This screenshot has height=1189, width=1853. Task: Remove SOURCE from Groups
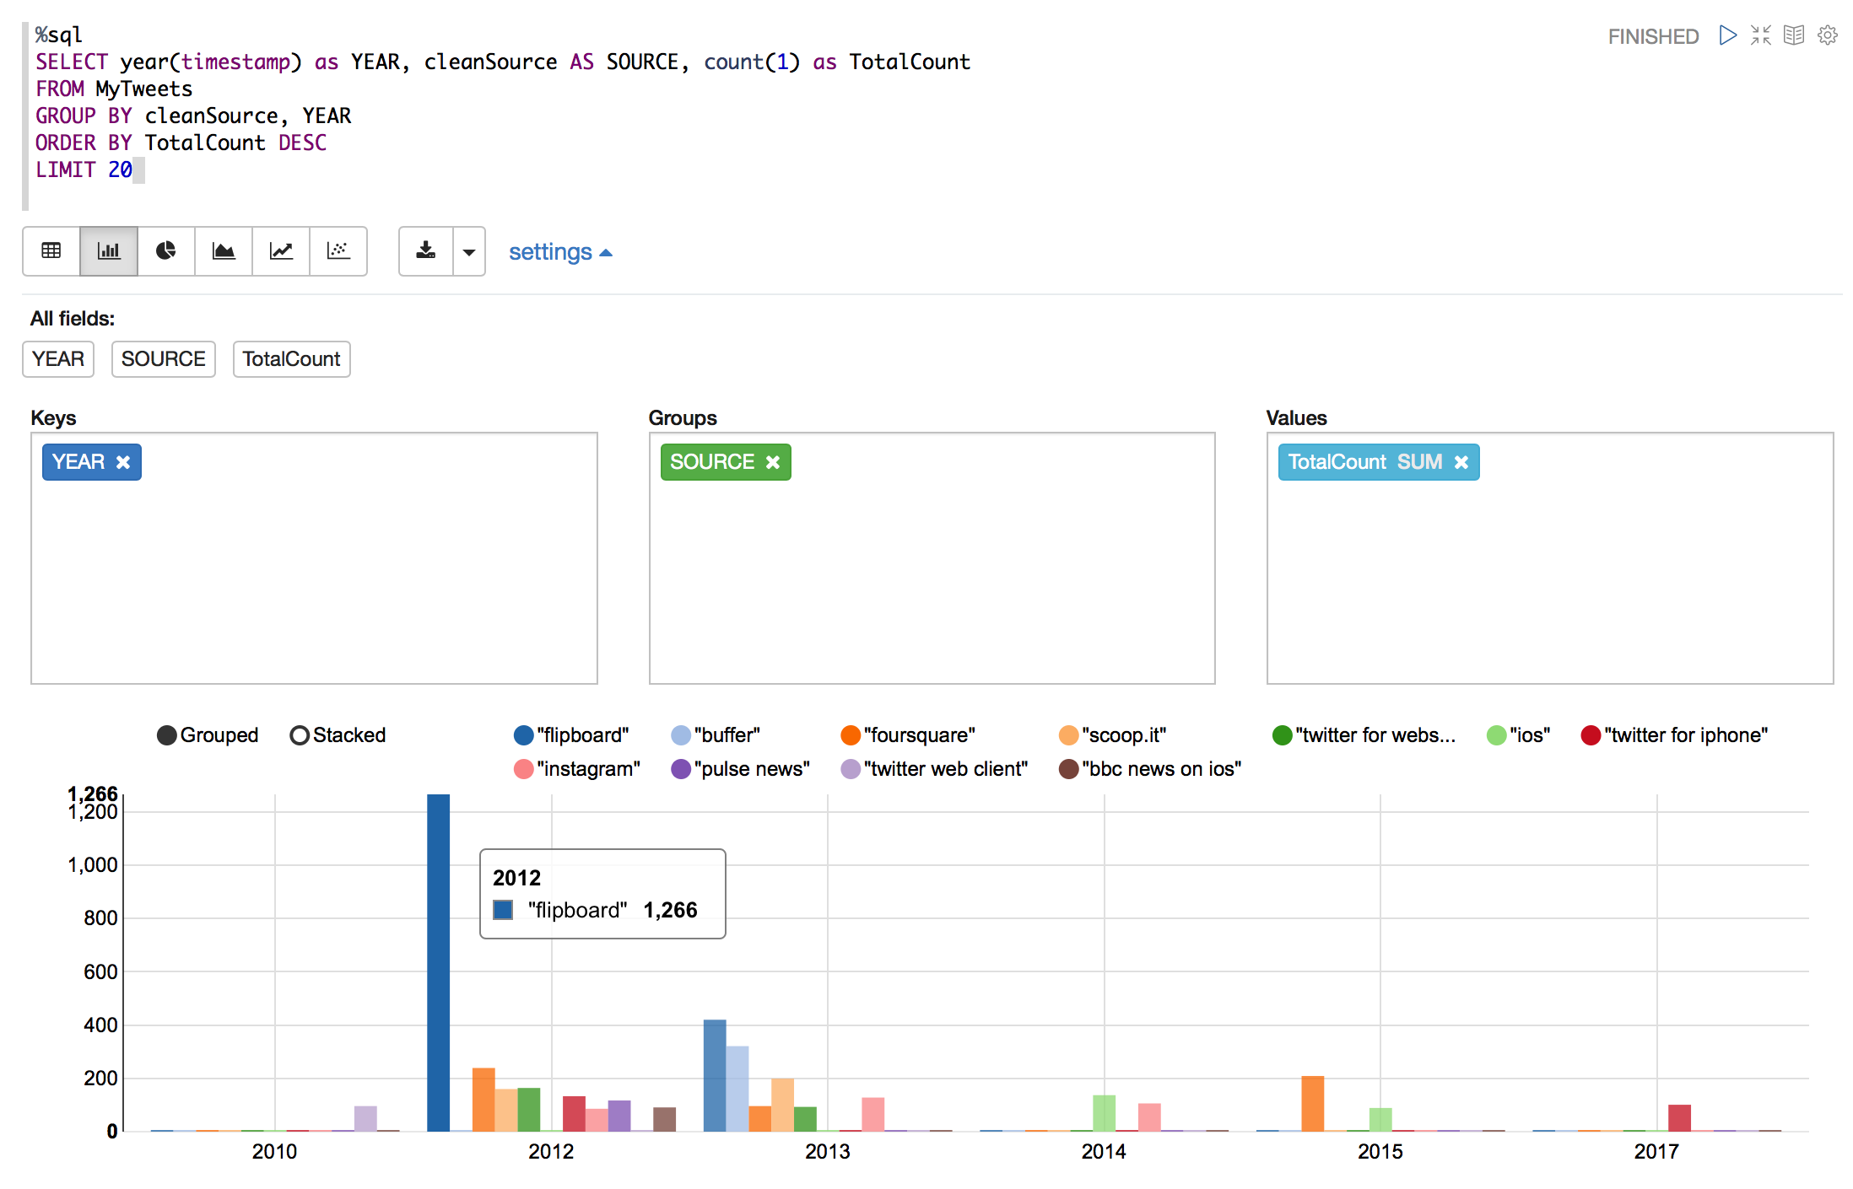pyautogui.click(x=773, y=462)
